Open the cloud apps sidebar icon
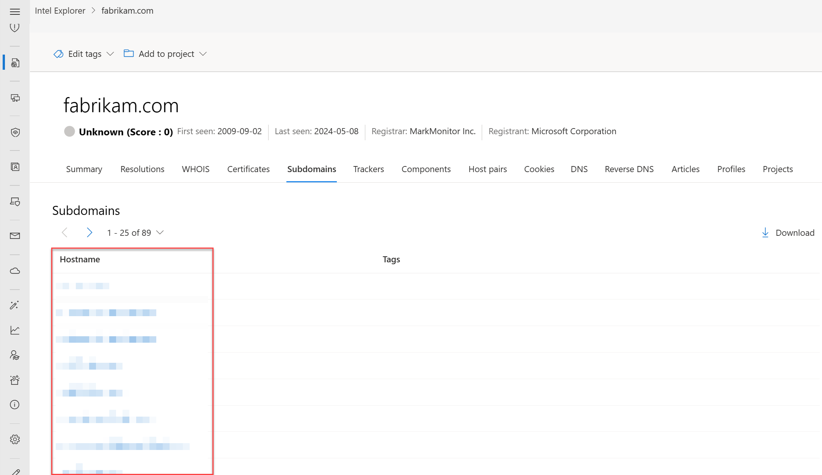The width and height of the screenshot is (822, 475). (x=15, y=271)
